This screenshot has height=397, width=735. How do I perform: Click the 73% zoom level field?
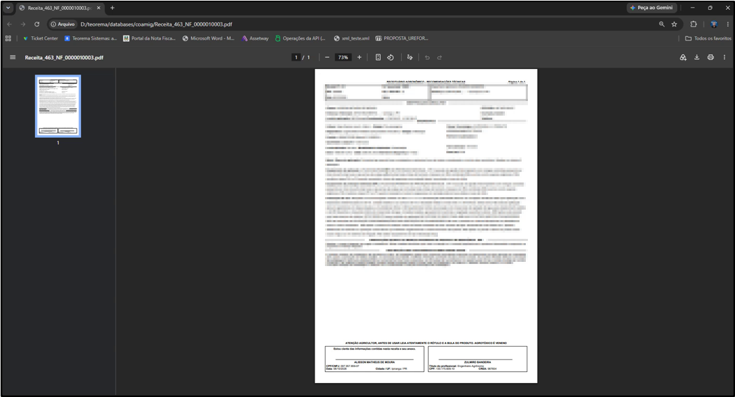click(x=343, y=58)
